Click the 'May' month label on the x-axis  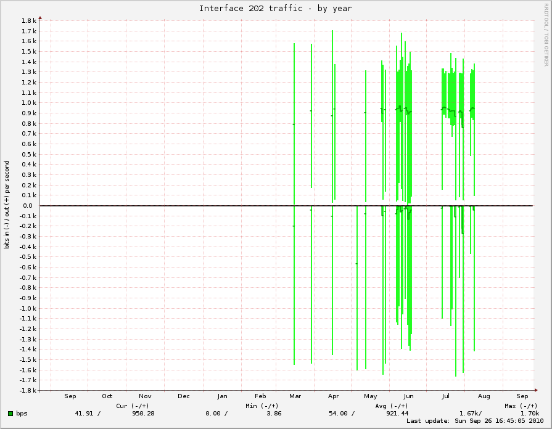point(370,396)
